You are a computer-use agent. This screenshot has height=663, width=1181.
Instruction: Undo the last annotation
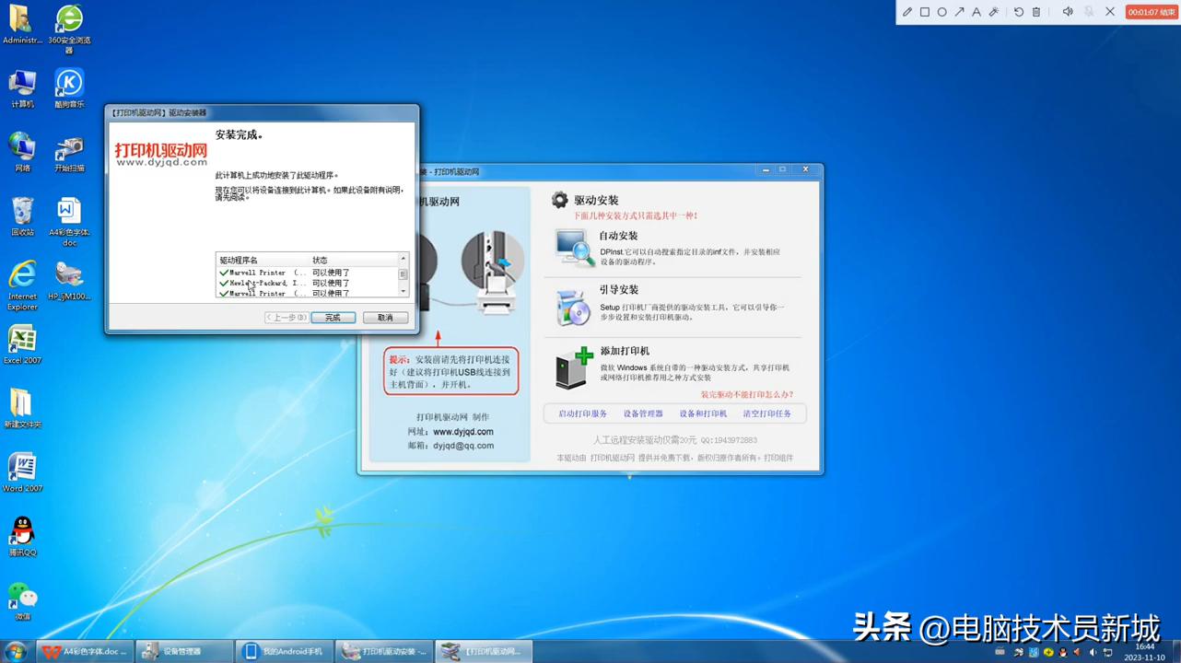click(1019, 12)
